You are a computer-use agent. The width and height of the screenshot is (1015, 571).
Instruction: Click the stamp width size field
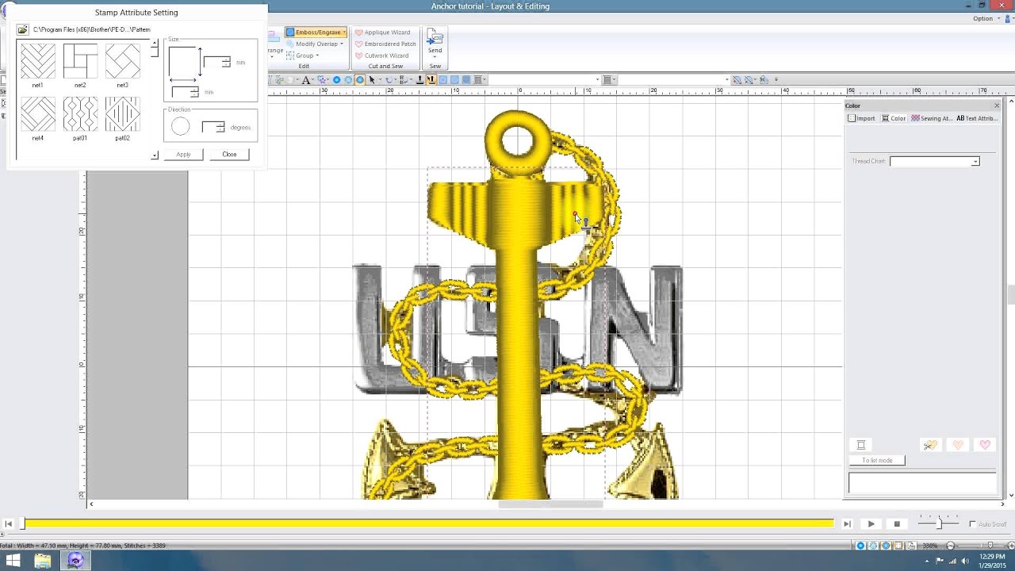185,92
